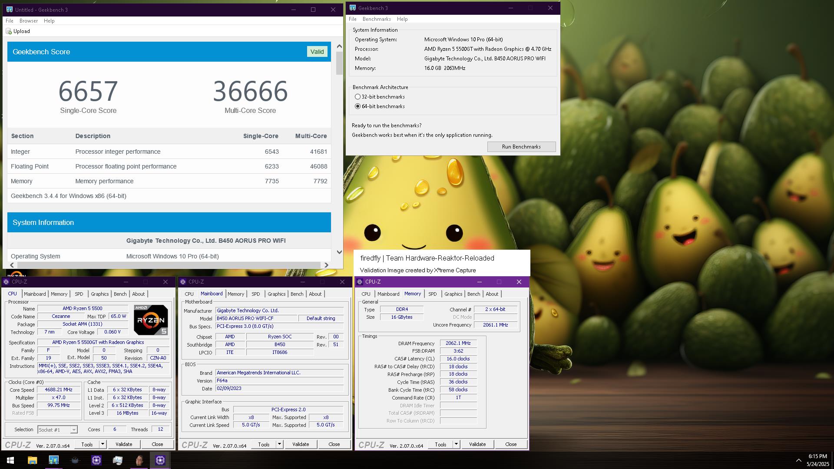Viewport: 834px width, 469px height.
Task: Click Close button in Memory CPU-Z window
Action: [x=511, y=444]
